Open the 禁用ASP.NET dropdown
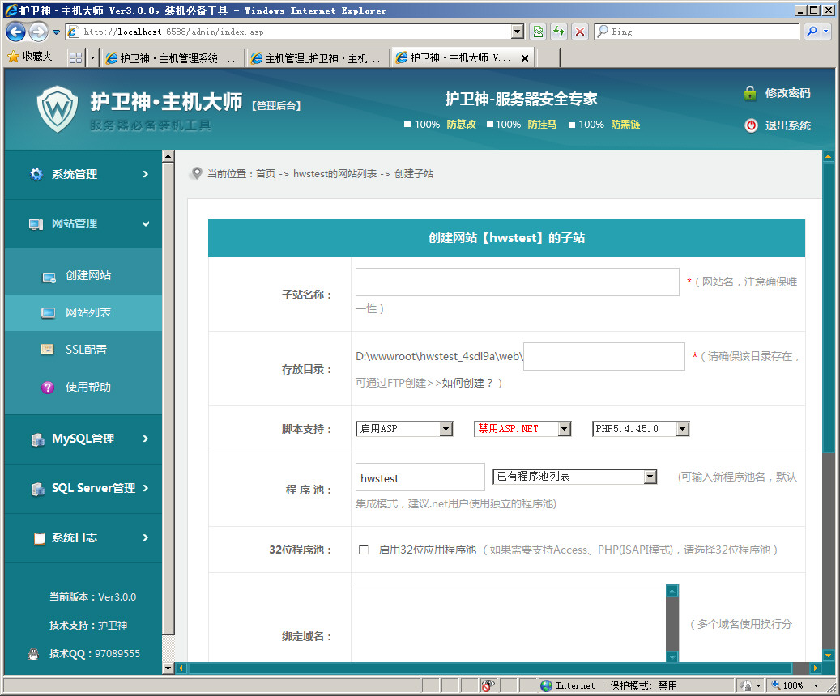The height and width of the screenshot is (696, 840). (x=522, y=429)
